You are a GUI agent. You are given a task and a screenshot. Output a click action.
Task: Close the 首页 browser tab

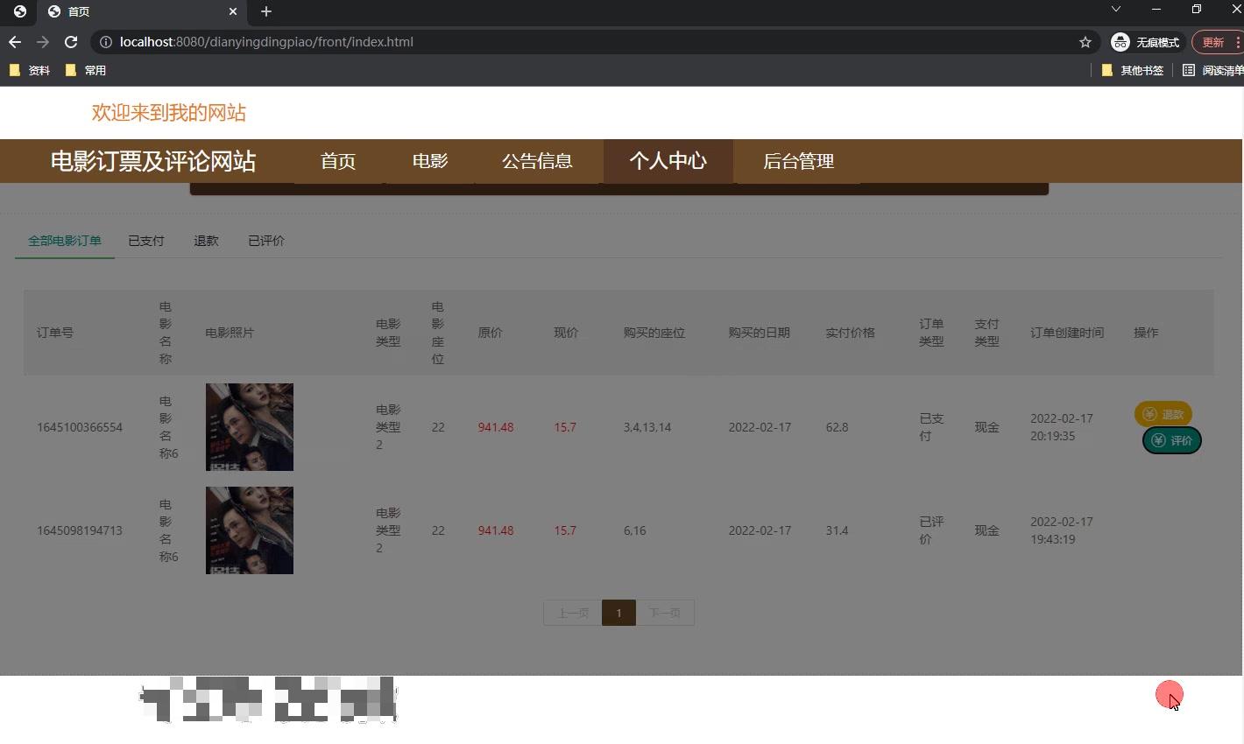[233, 11]
